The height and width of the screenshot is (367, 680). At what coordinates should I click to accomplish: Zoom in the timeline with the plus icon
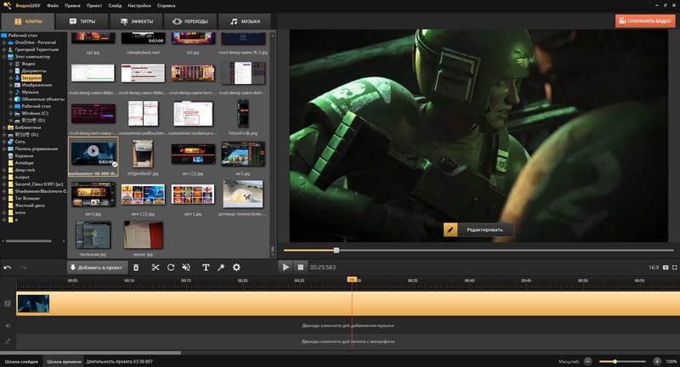657,361
